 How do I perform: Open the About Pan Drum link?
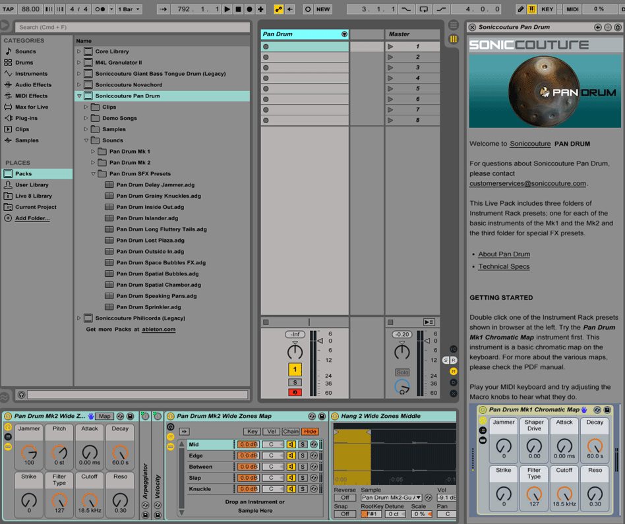pos(504,254)
